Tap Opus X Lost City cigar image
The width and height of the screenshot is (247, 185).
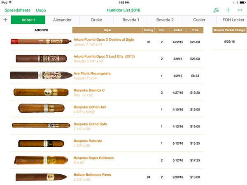tap(41, 59)
